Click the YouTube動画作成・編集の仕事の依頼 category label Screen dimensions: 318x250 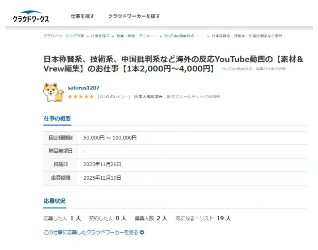tap(254, 69)
